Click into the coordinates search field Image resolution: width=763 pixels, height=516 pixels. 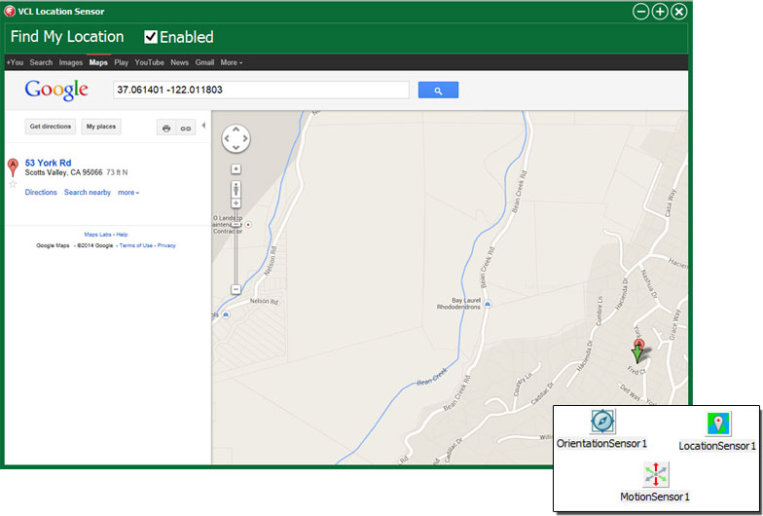point(261,90)
